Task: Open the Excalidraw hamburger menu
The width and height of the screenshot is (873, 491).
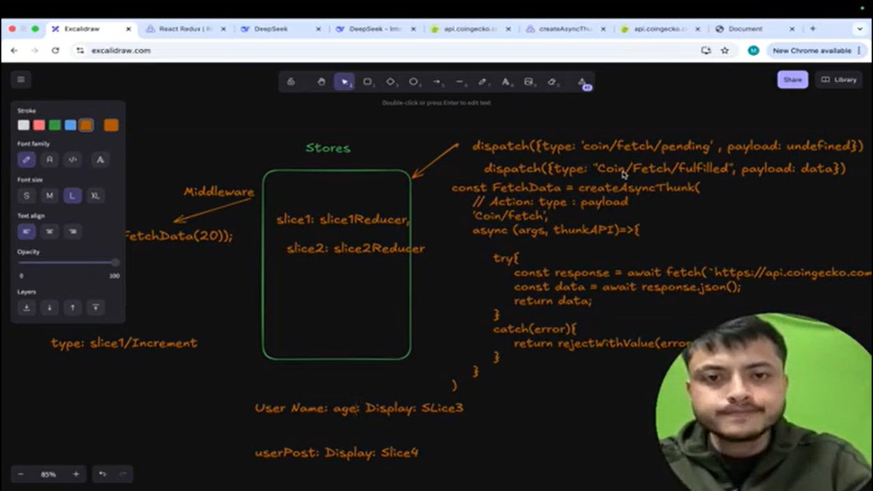Action: click(x=20, y=80)
